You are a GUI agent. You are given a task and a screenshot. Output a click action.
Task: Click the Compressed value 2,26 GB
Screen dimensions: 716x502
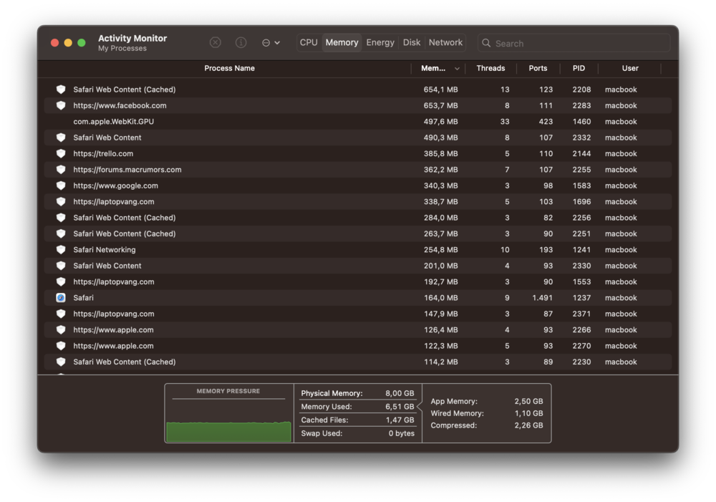pyautogui.click(x=529, y=425)
